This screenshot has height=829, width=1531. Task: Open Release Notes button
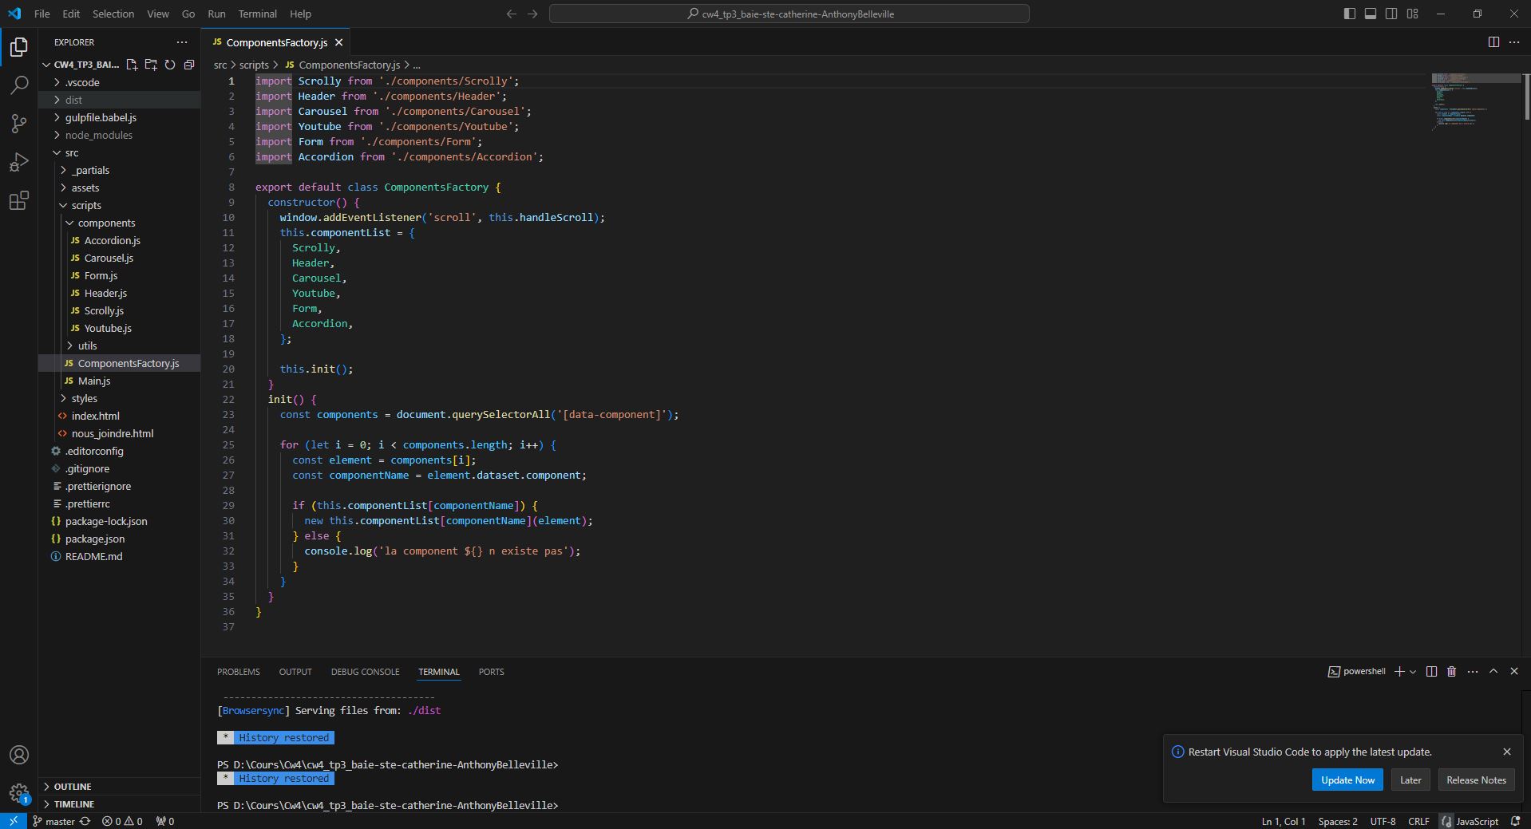click(1476, 780)
